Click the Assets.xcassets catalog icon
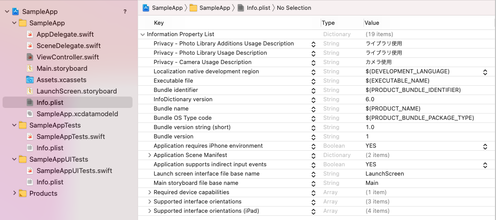 tap(30, 80)
